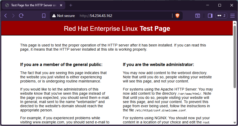This screenshot has width=238, height=126.
Task: Reload the current page
Action: [21, 16]
